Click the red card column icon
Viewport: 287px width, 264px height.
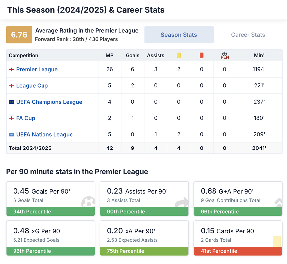(202, 55)
